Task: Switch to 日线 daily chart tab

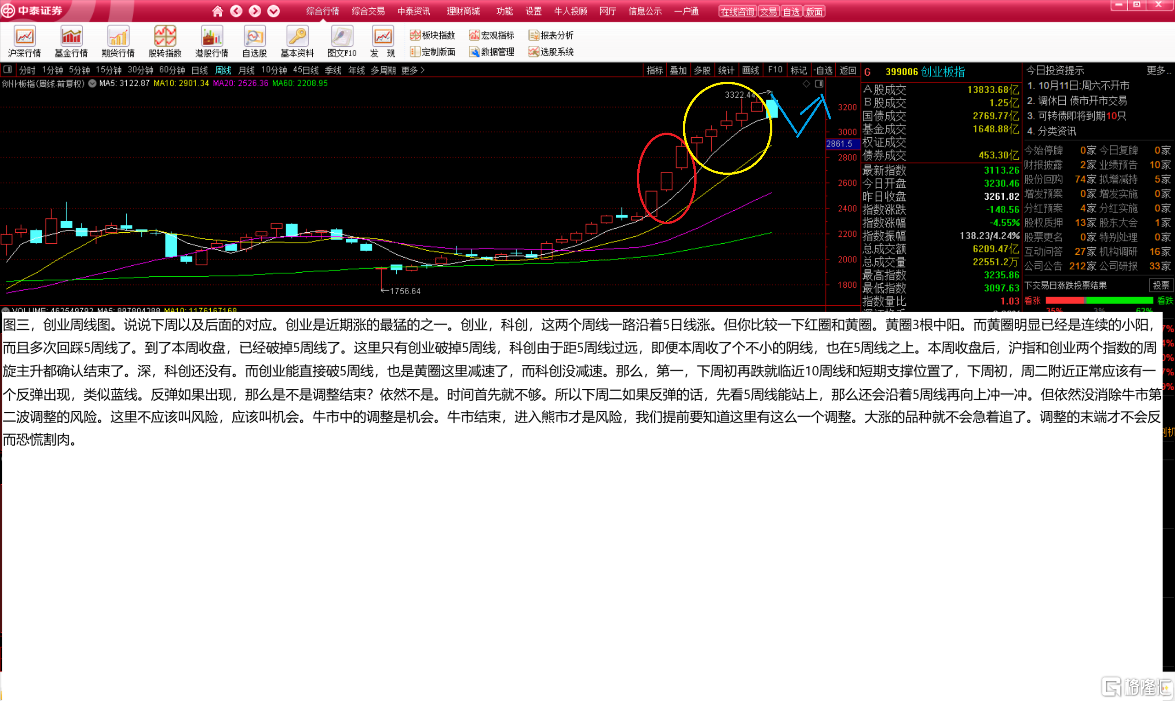Action: [x=199, y=70]
